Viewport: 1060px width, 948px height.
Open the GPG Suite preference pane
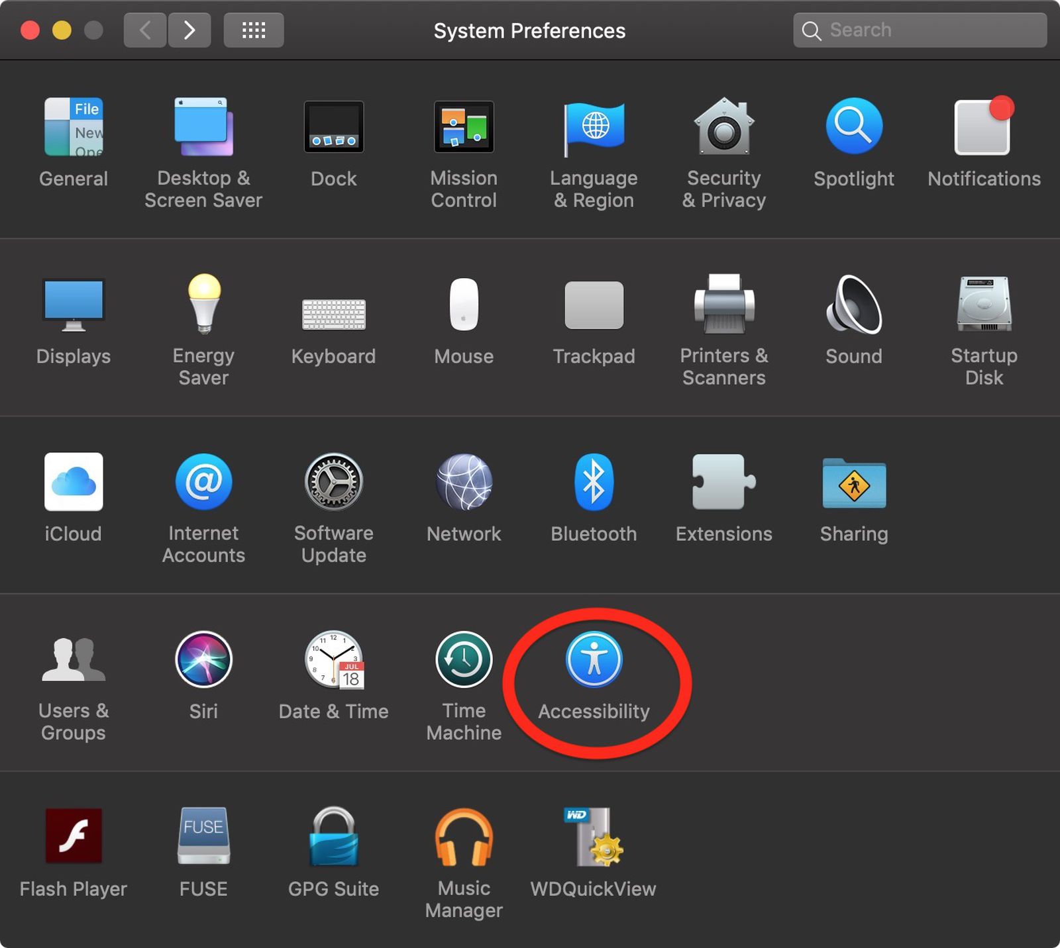pyautogui.click(x=333, y=837)
